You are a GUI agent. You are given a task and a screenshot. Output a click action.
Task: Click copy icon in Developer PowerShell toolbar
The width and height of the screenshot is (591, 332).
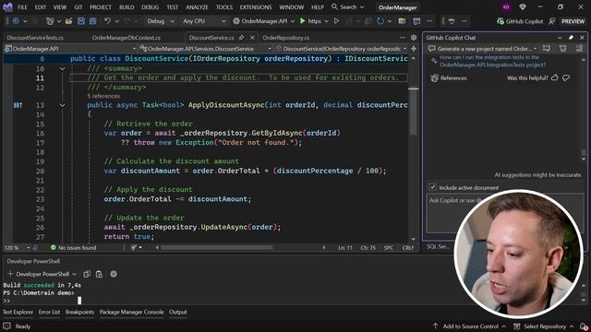pos(87,274)
